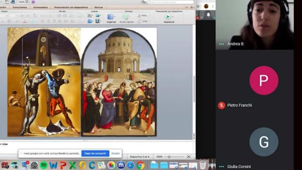The image size is (302, 170).
Task: Click Dejar de compartir button
Action: point(95,153)
